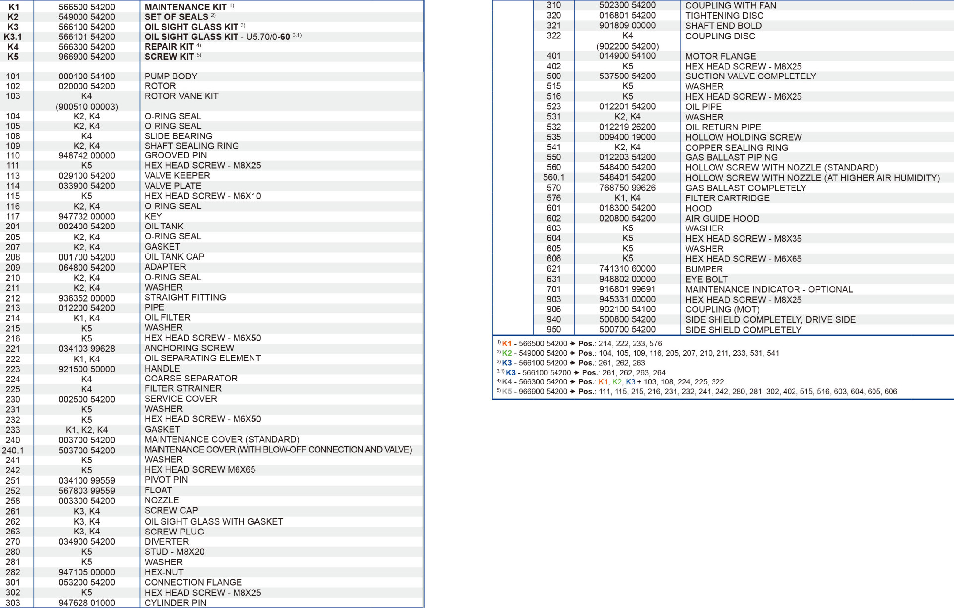Select part number '549000 54200' for K2

(x=87, y=17)
